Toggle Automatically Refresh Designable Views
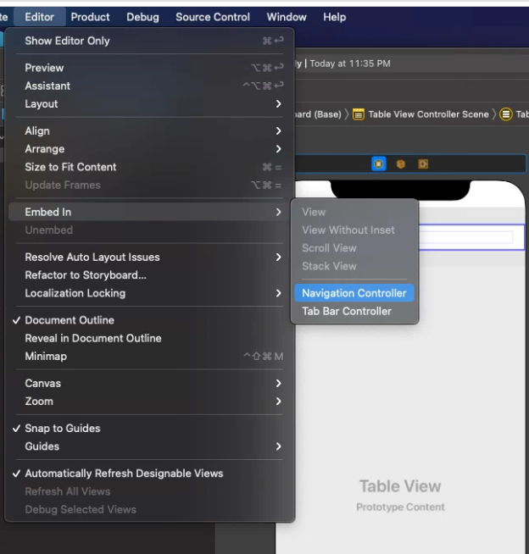The image size is (529, 554). coord(148,474)
